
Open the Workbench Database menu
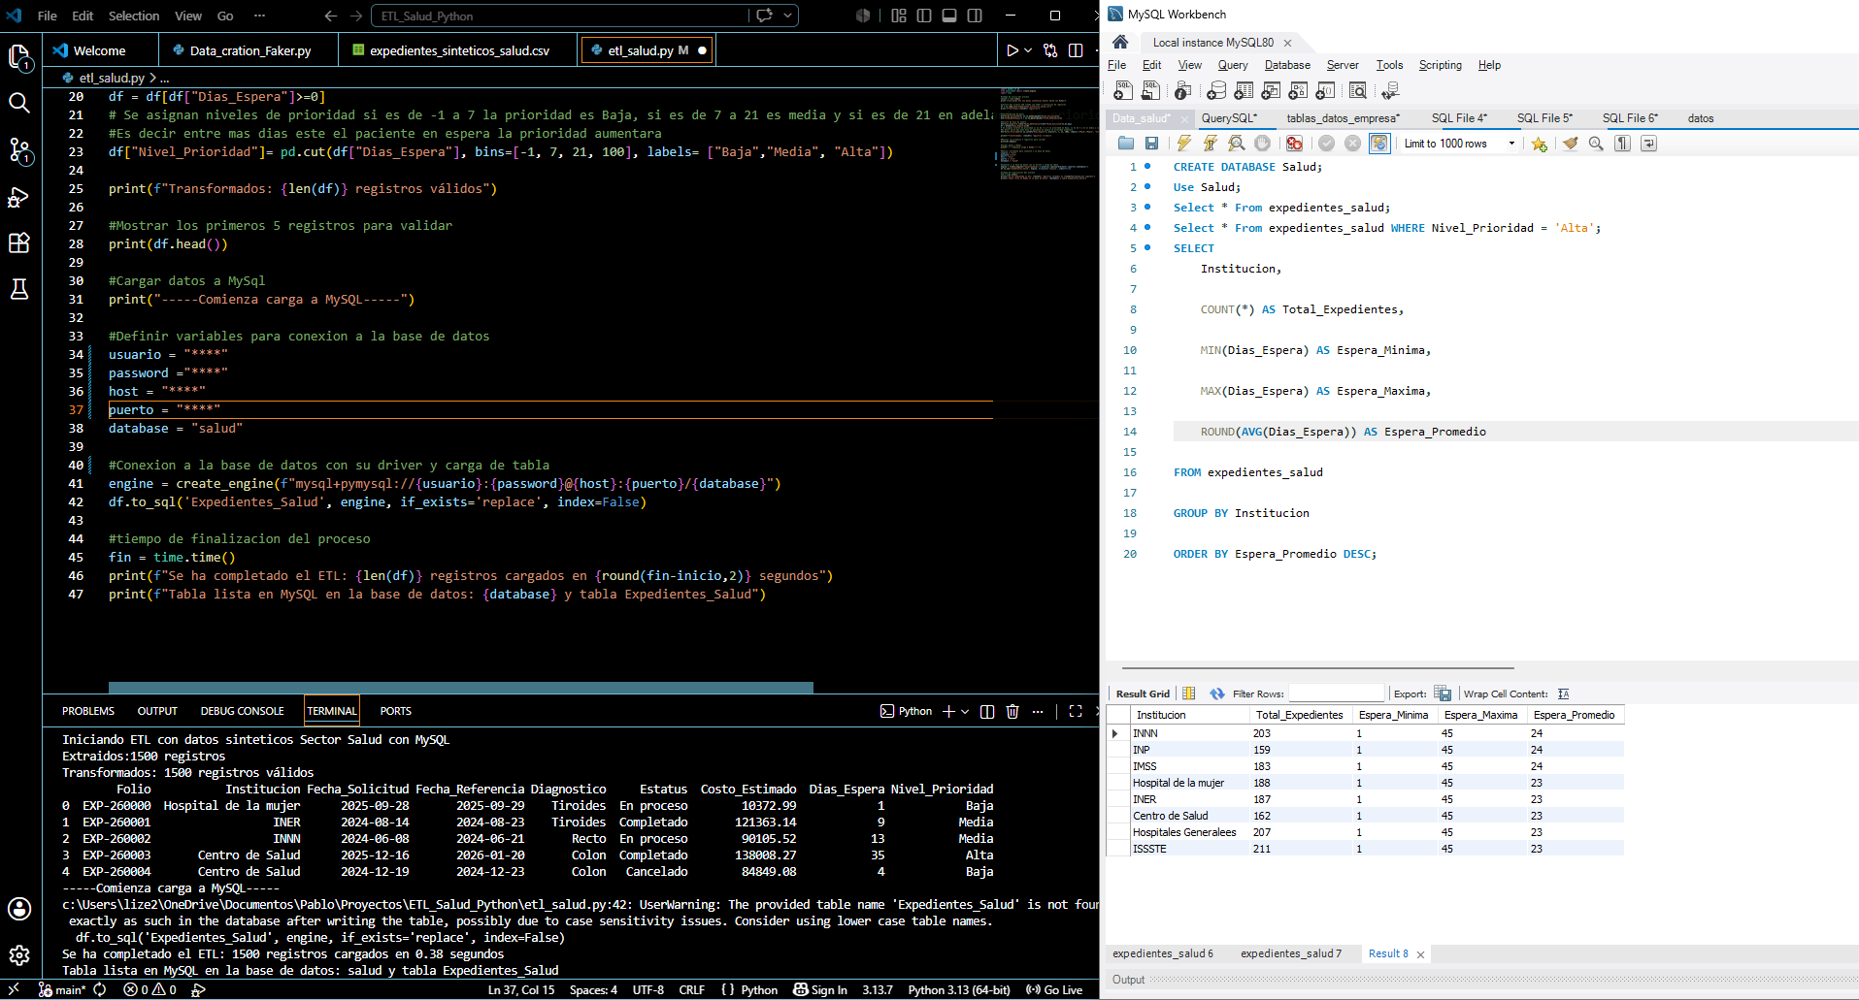pyautogui.click(x=1287, y=65)
